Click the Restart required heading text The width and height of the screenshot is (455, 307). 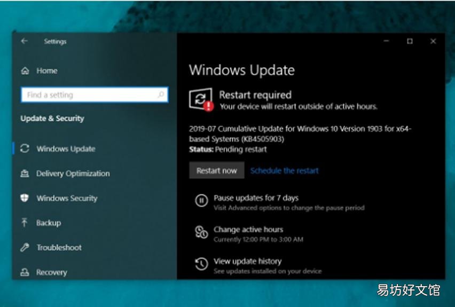coord(255,95)
